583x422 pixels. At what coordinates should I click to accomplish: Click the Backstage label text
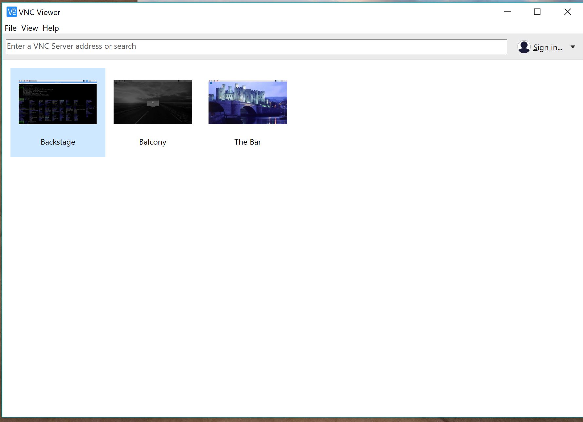click(x=58, y=142)
